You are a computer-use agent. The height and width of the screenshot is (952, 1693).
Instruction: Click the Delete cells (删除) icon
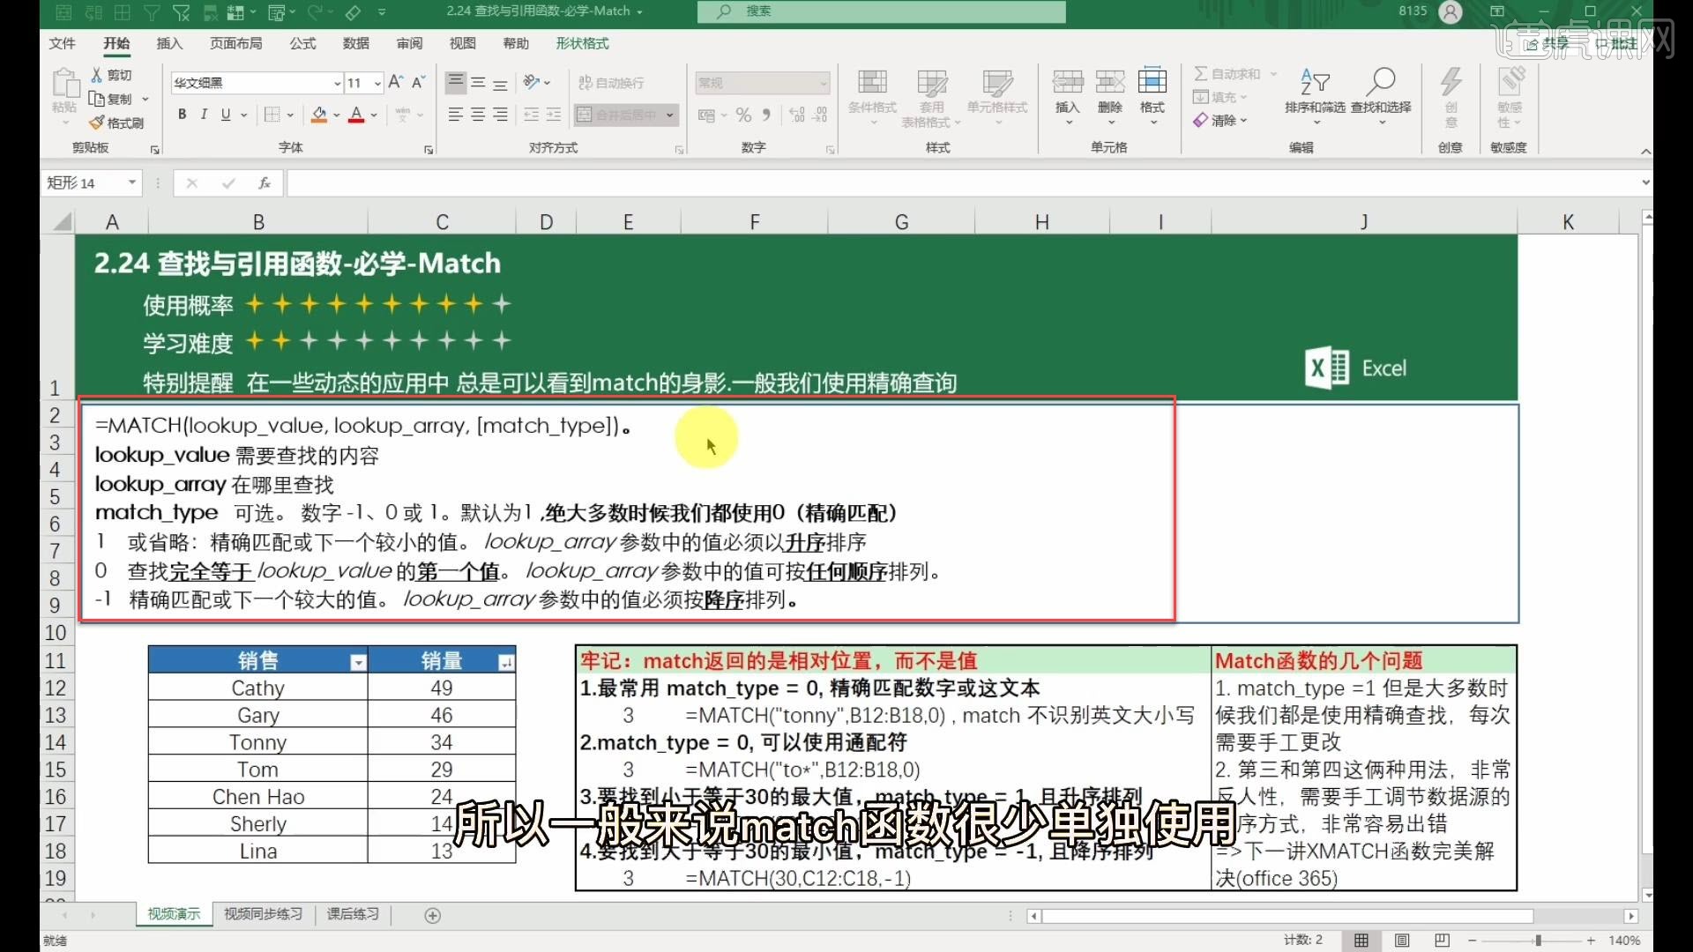coord(1110,82)
